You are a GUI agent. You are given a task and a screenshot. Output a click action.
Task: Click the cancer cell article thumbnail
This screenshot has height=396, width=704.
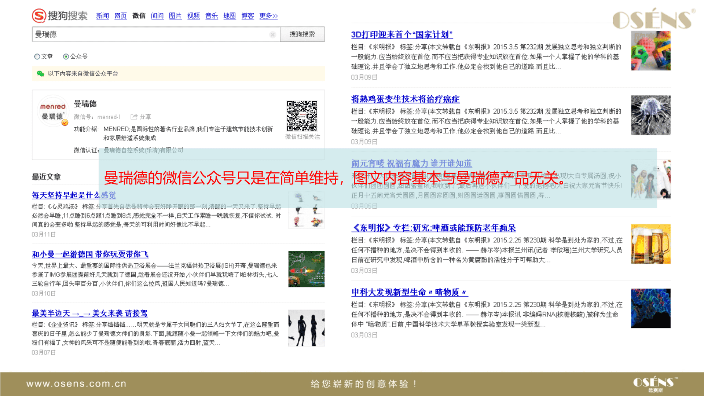coord(650,115)
